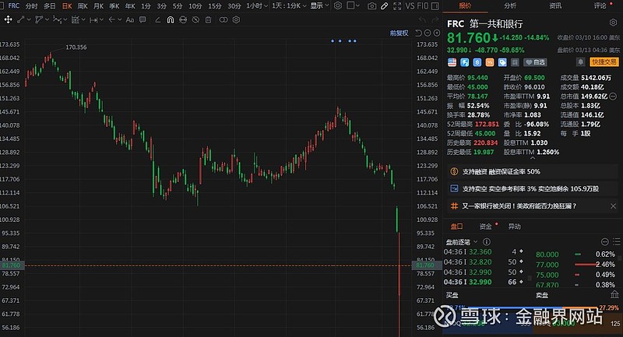623x337 pixels.
Task: Zoom out chart with minus circle
Action: pos(428,33)
